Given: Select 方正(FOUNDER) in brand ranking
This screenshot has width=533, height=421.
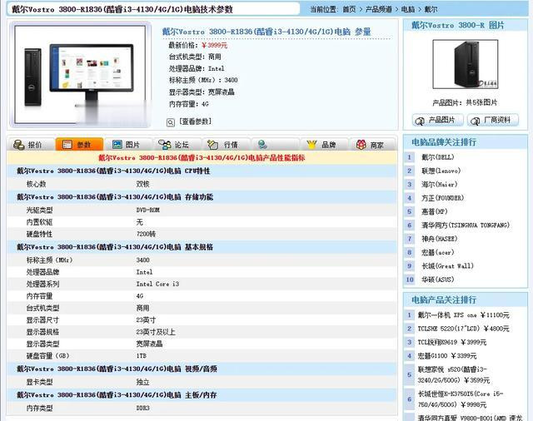Looking at the screenshot, I should pos(442,198).
